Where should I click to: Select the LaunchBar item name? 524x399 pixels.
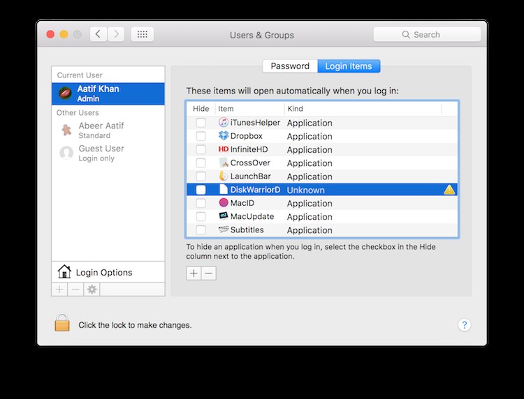[x=250, y=176]
